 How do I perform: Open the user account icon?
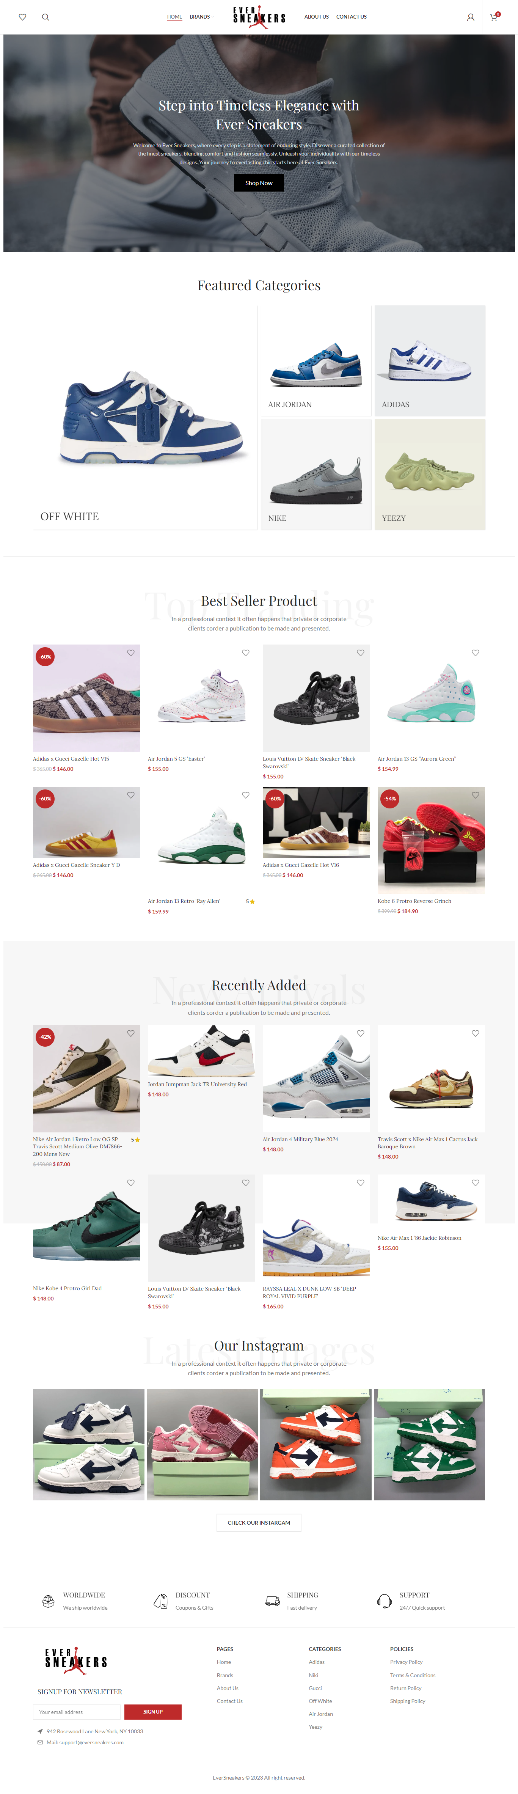[471, 17]
